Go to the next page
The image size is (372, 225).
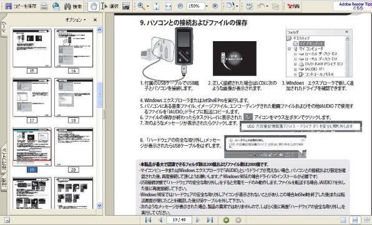(x=198, y=220)
